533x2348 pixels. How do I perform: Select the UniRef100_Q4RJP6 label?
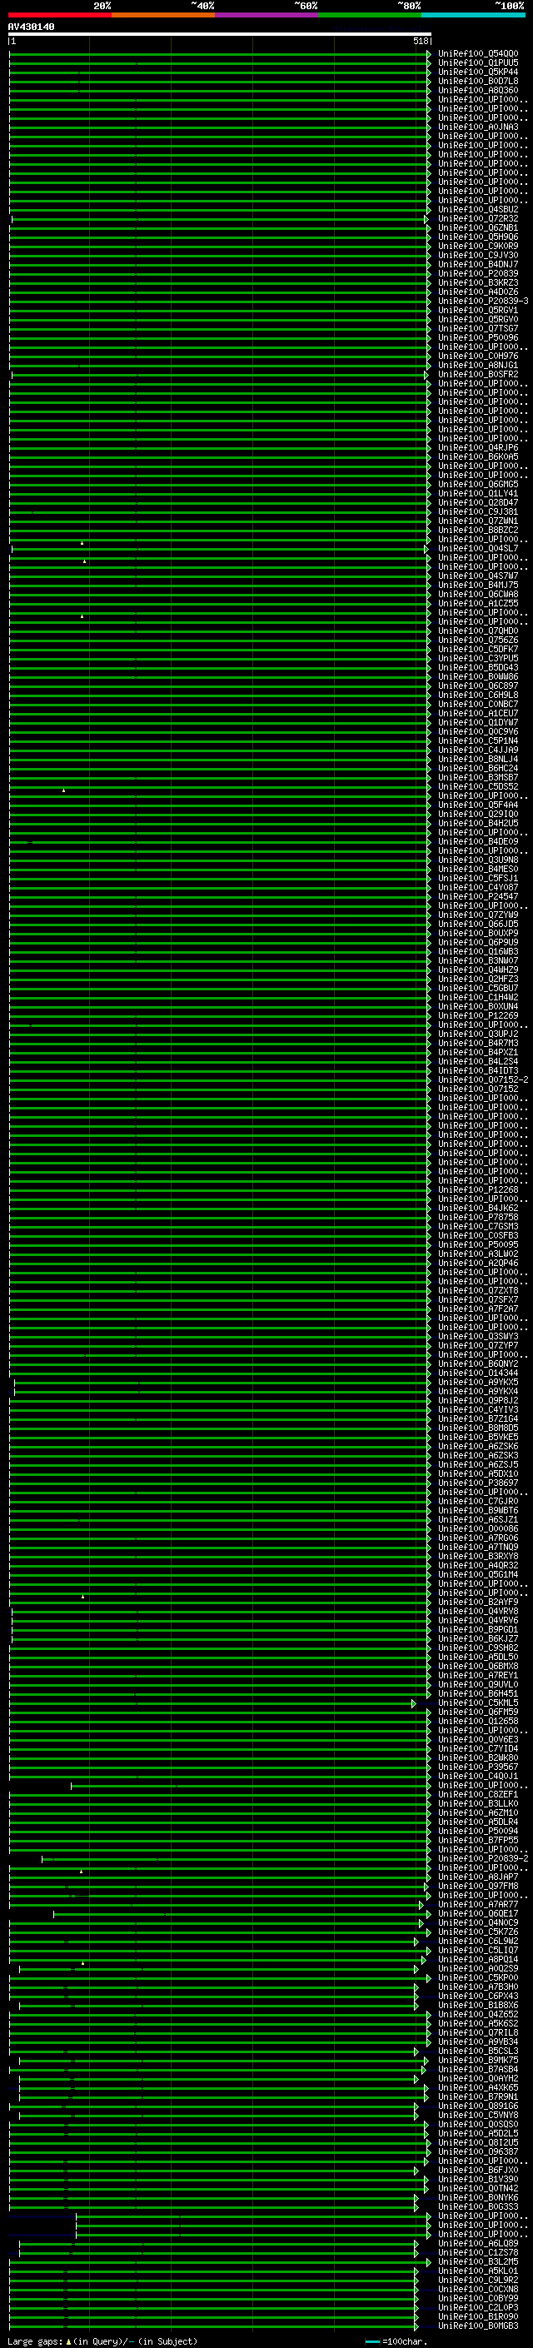tap(478, 447)
